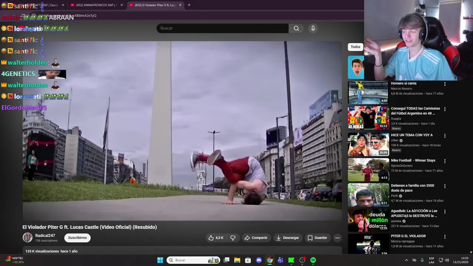Open Microsoft Store from taskbar

pyautogui.click(x=248, y=260)
